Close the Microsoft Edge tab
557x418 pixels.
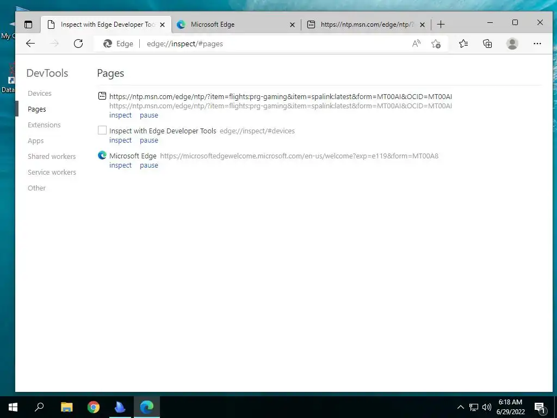(292, 24)
